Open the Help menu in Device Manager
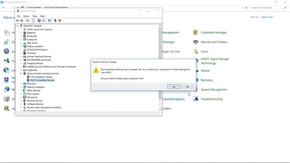This screenshot has height=163, width=290. pyautogui.click(x=42, y=16)
